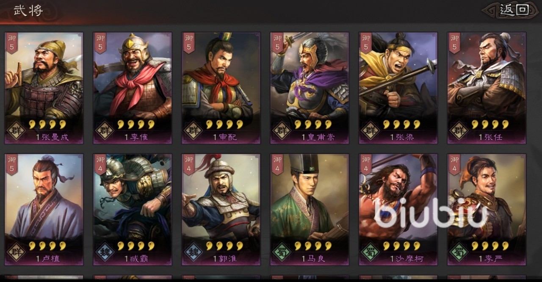Pick the 李严 general card
Screen dimensions: 542x282
coord(487,210)
